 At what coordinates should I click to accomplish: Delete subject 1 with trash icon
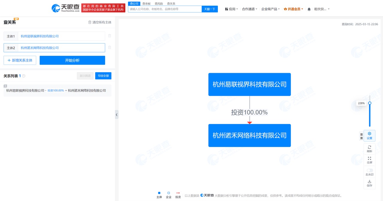110,36
